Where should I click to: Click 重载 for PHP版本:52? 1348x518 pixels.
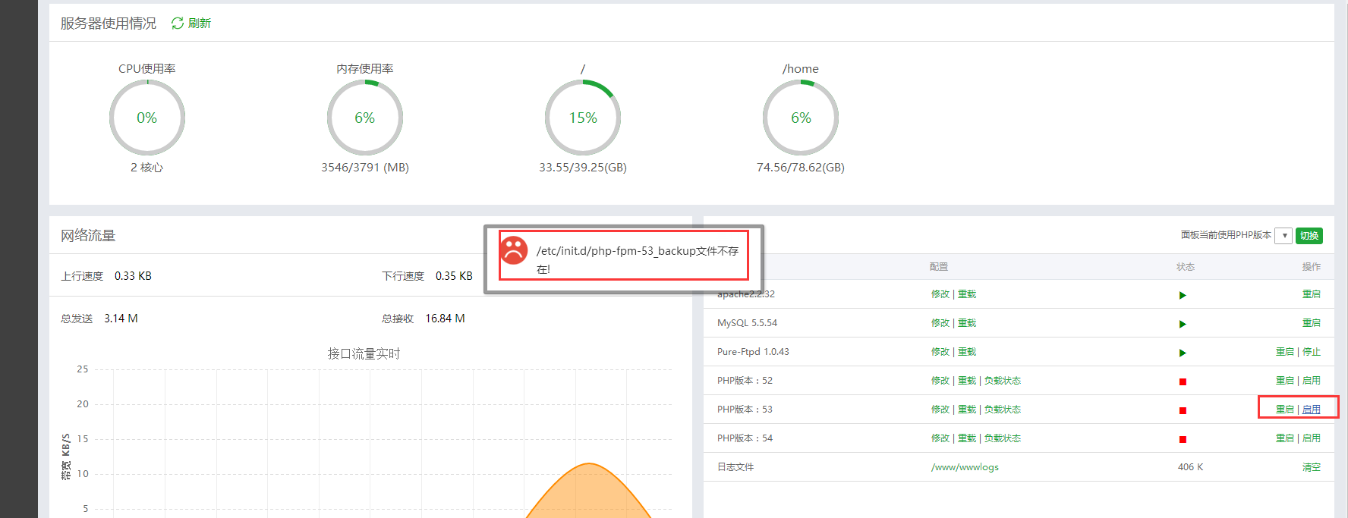click(x=967, y=381)
